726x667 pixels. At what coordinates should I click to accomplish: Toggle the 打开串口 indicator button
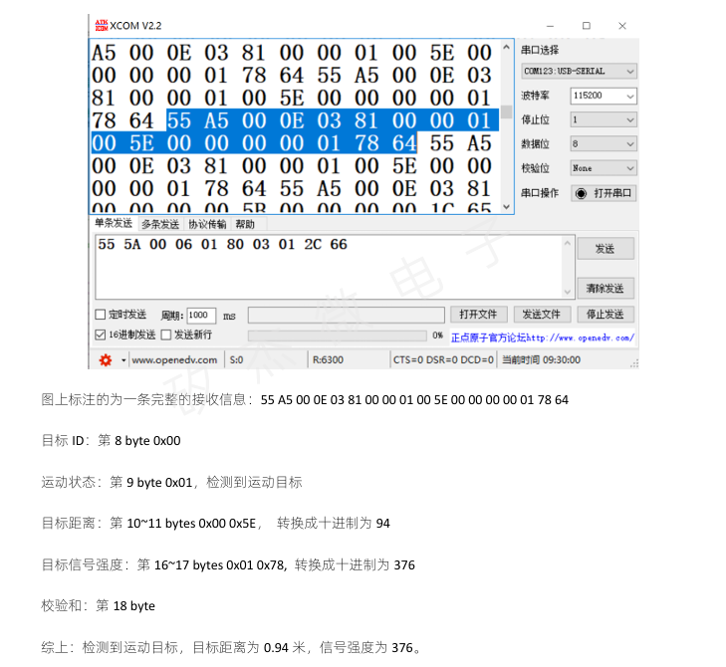604,193
